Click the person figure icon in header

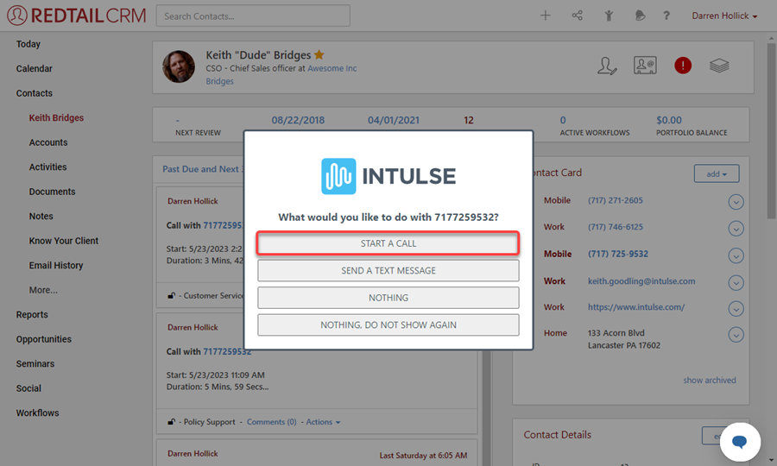(609, 16)
